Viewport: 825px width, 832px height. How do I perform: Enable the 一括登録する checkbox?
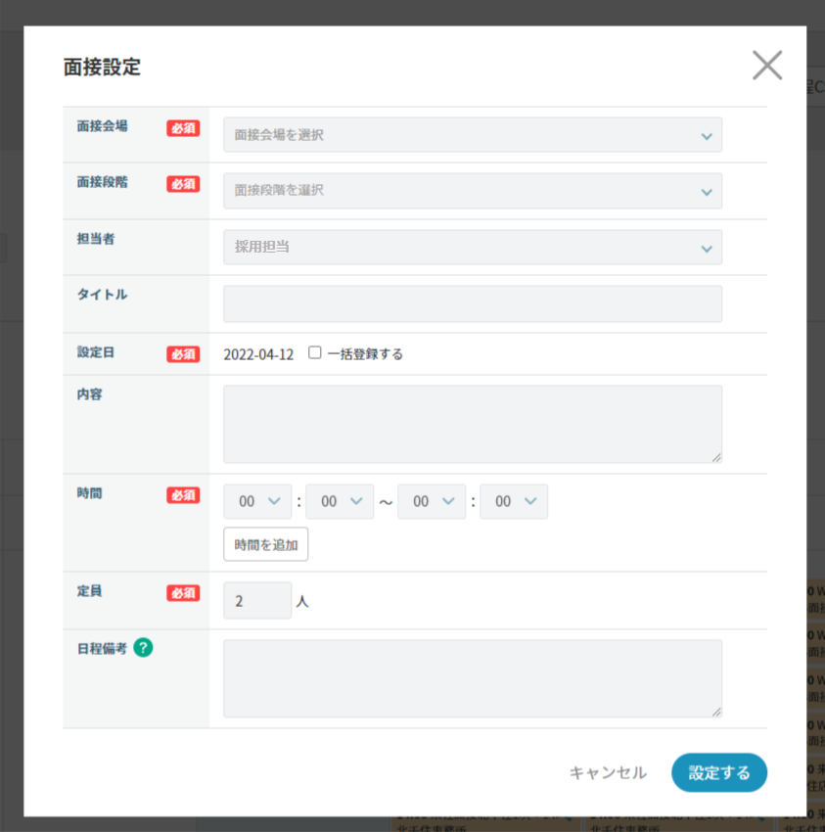[315, 352]
